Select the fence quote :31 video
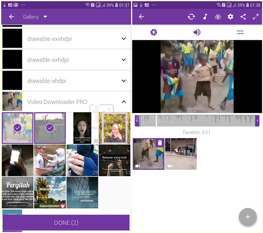 coord(82,192)
